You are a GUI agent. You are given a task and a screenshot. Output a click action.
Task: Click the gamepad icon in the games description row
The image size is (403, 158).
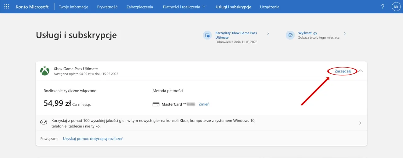pos(44,122)
